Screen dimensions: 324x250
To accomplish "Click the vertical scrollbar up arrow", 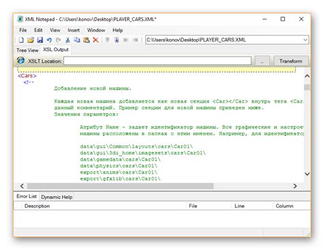I will (307, 76).
